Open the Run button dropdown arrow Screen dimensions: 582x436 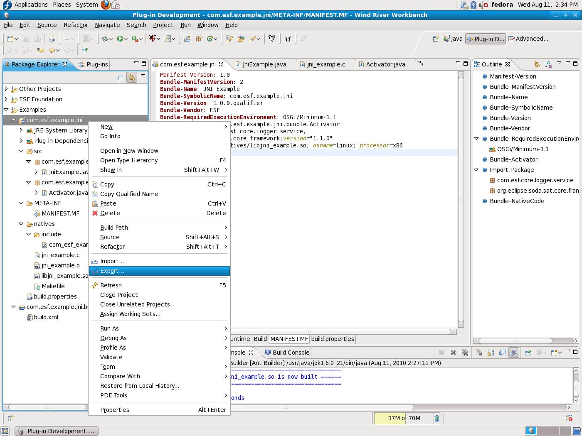(x=126, y=39)
